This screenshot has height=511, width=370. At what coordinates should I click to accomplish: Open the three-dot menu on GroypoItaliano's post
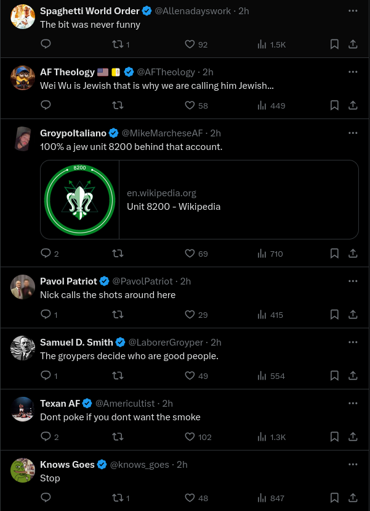[x=353, y=133]
